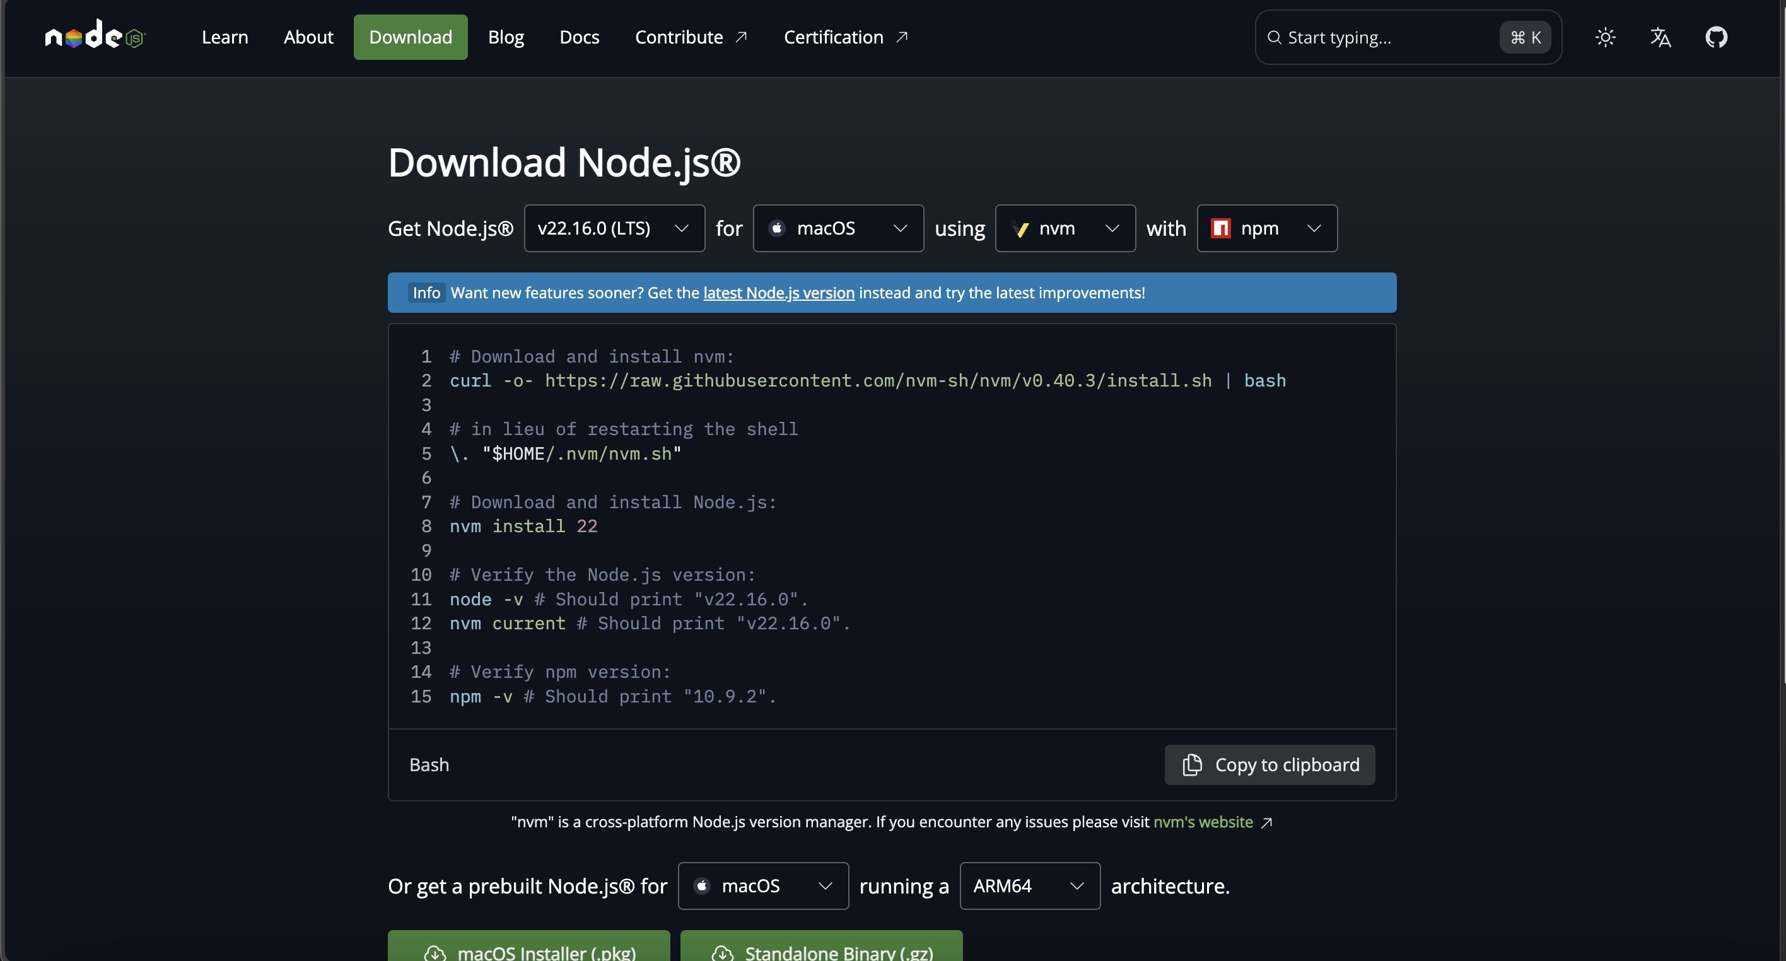Click the npm red logo icon

pos(1220,228)
